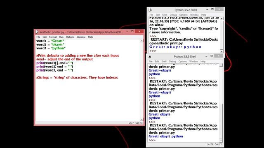Click 'Ln: 26' in lower shell status bar
This screenshot has height=148, width=264.
tap(210, 144)
